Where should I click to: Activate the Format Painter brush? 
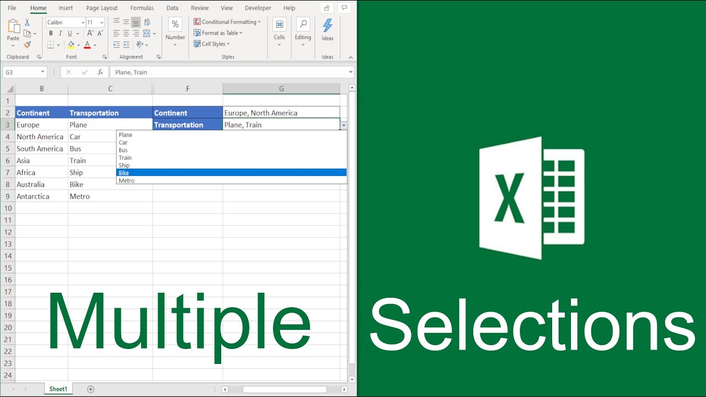click(x=27, y=45)
